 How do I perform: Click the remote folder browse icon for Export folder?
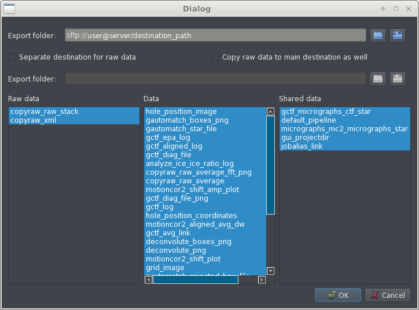[x=397, y=35]
